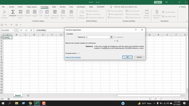Click Trace Dependents
The height and width of the screenshot is (106, 189).
[x=115, y=14]
